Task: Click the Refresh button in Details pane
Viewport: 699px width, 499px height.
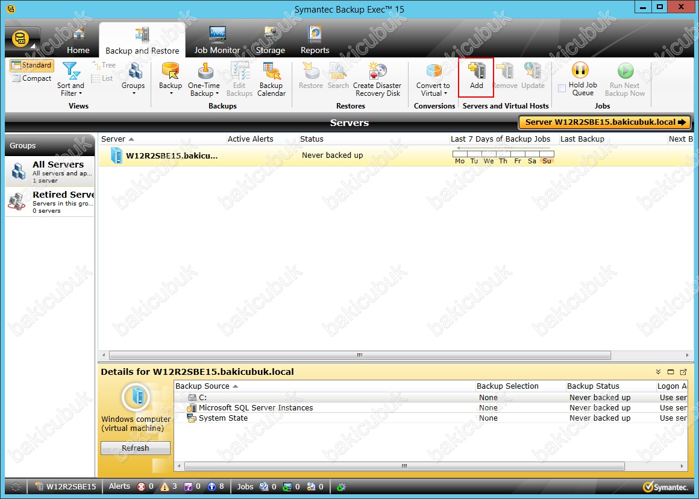Action: click(x=136, y=448)
